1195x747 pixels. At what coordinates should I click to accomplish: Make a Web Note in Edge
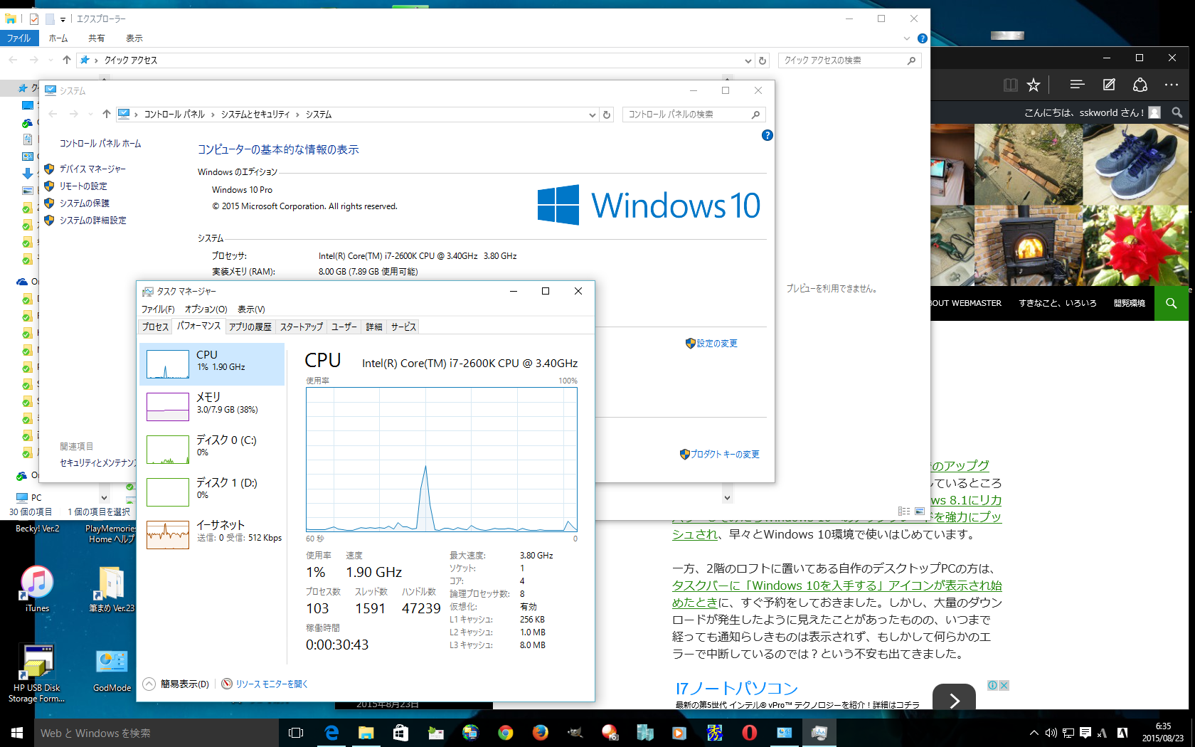(1109, 85)
